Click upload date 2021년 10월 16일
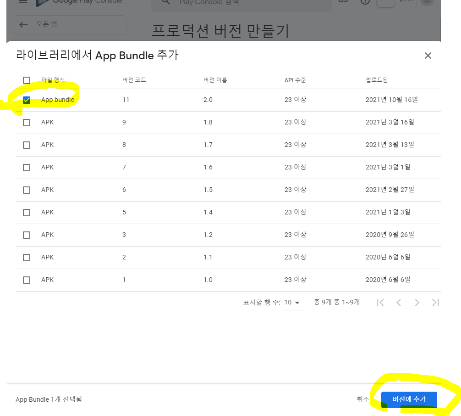This screenshot has height=416, width=461. coord(392,100)
